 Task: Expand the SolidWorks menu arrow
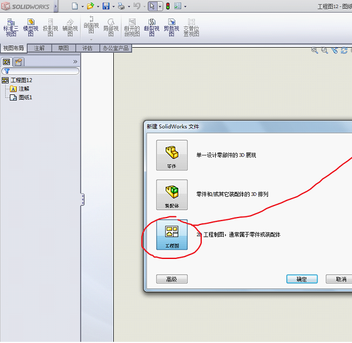[56, 6]
